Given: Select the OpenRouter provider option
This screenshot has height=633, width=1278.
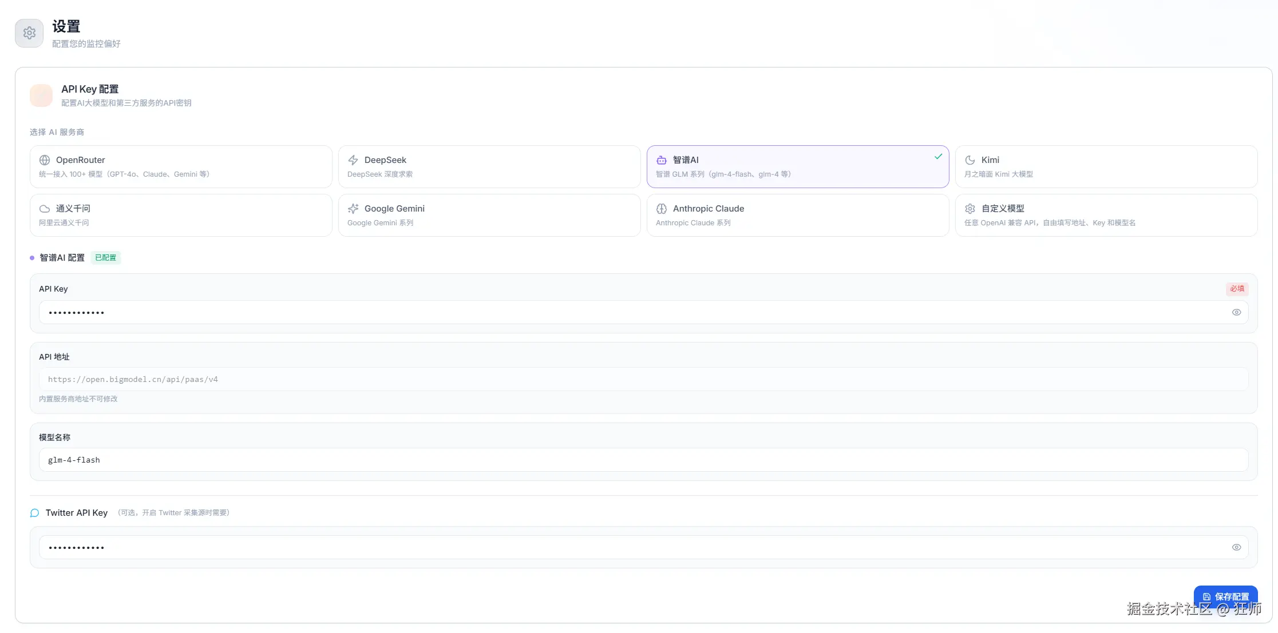Looking at the screenshot, I should coord(180,166).
